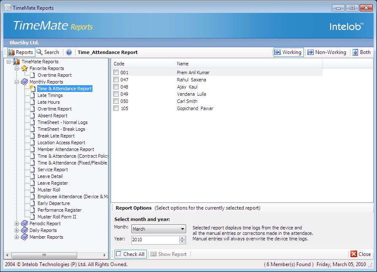
Task: Check the box for code 050
Action: point(116,101)
